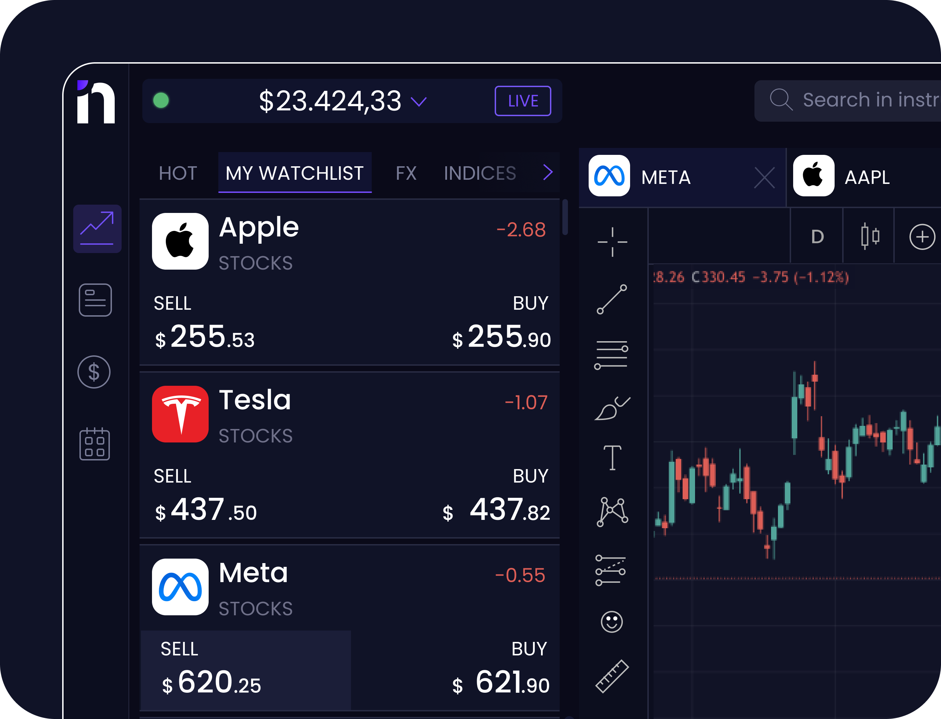Select the text annotation tool
Viewport: 941px width, 719px height.
pos(612,458)
